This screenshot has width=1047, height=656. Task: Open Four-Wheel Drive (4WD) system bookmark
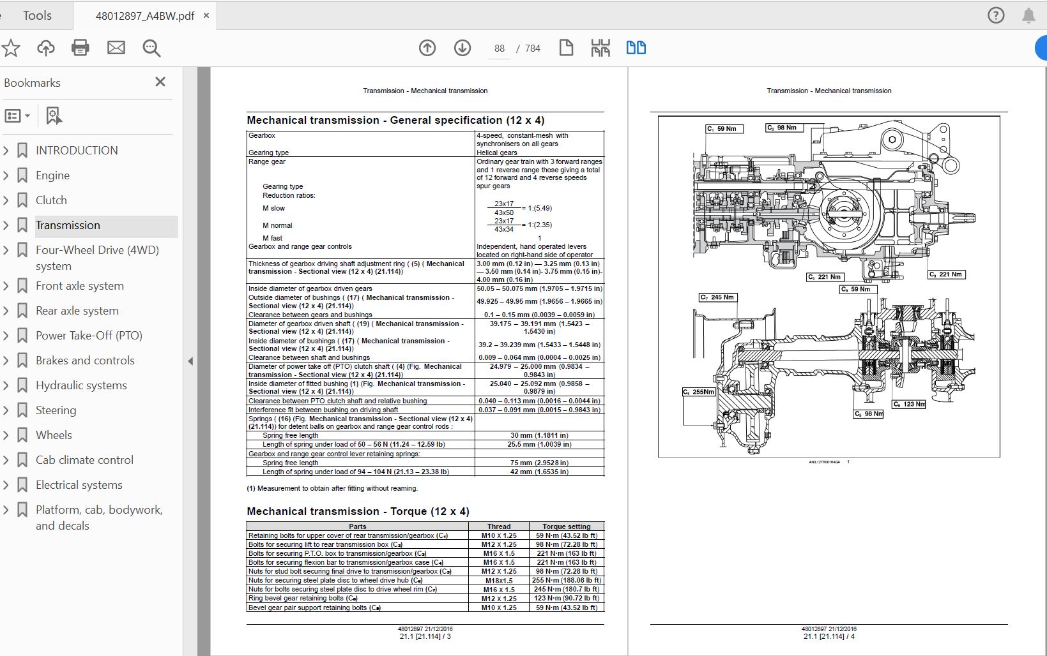[x=97, y=258]
